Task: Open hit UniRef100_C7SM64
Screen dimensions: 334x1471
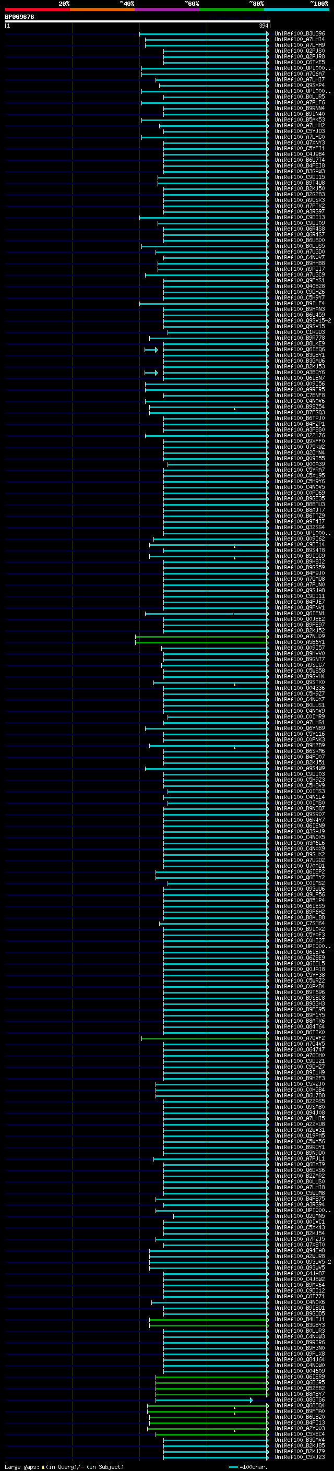Action: coord(299,924)
